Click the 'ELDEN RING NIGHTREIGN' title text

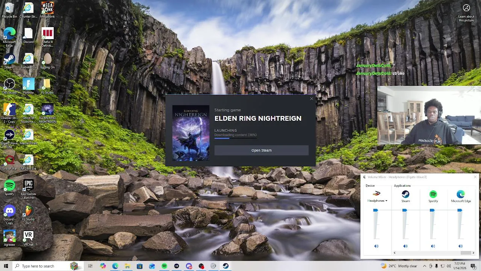click(258, 118)
